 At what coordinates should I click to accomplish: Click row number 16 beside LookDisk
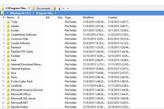tap(3, 86)
